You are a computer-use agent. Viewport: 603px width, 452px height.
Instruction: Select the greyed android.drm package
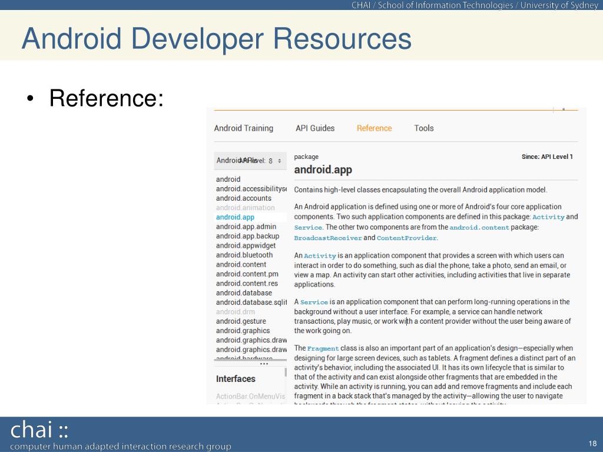pos(236,312)
